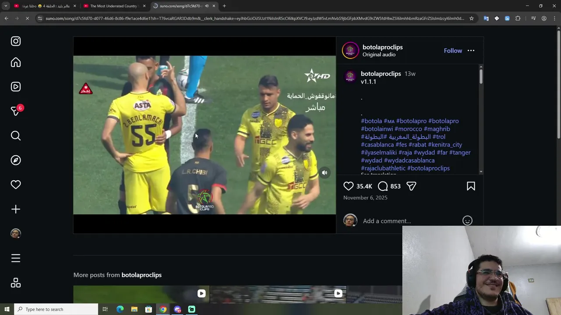Open the #rajaclubathletic hashtag
This screenshot has height=315, width=561.
(x=383, y=168)
